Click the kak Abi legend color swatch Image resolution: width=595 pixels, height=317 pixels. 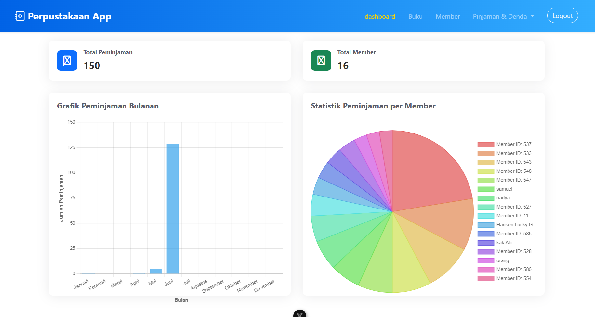(x=485, y=243)
